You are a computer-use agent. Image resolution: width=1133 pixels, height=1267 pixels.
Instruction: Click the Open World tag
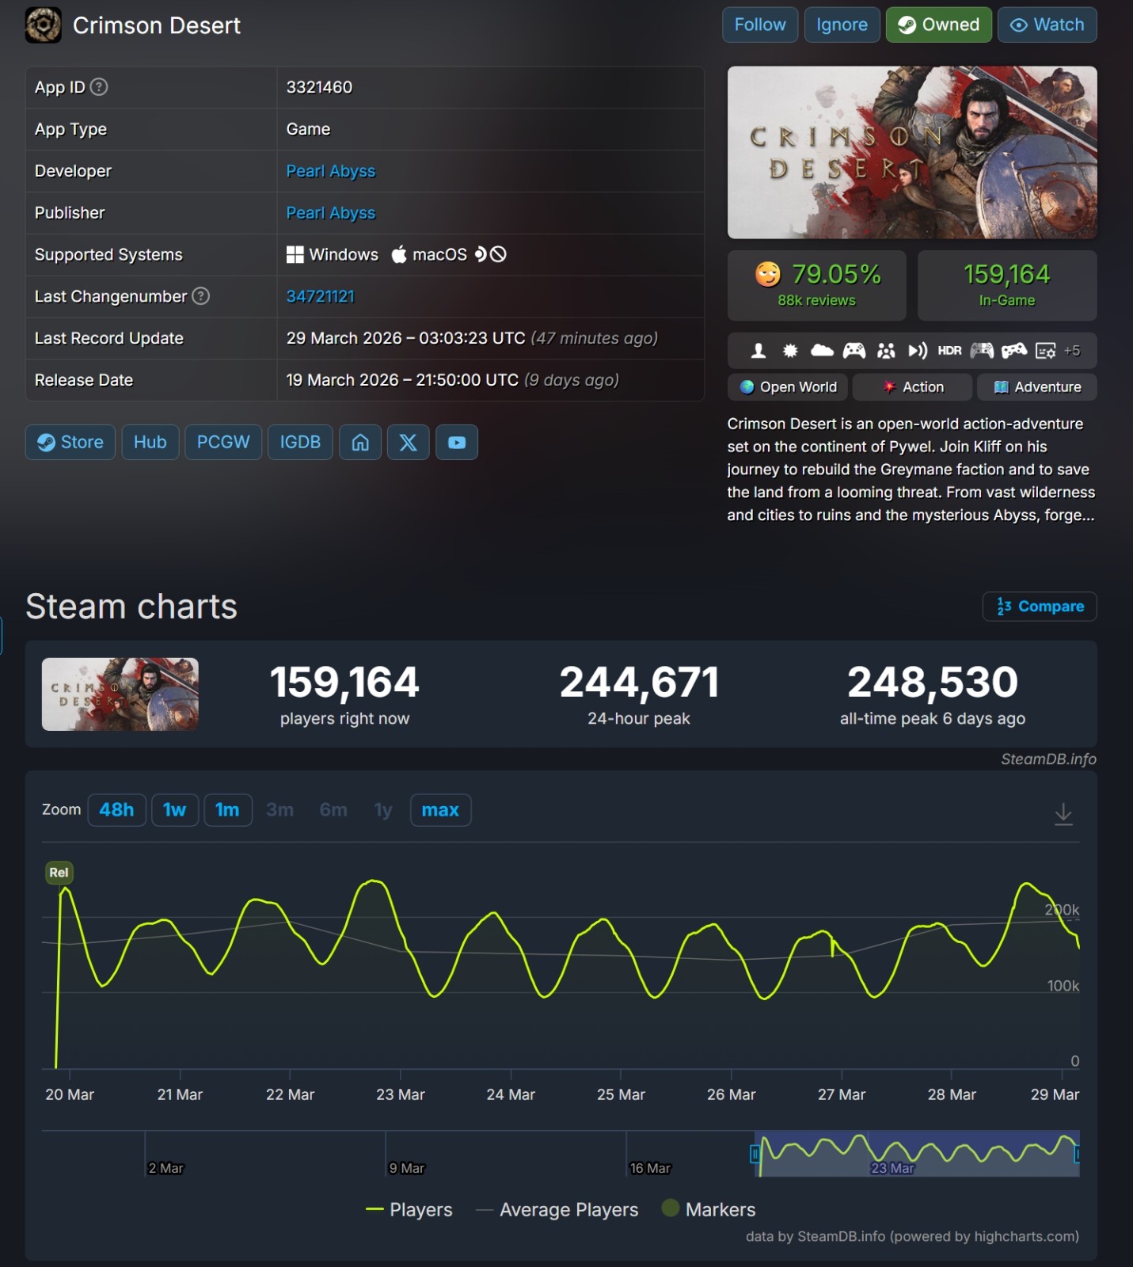tap(788, 387)
